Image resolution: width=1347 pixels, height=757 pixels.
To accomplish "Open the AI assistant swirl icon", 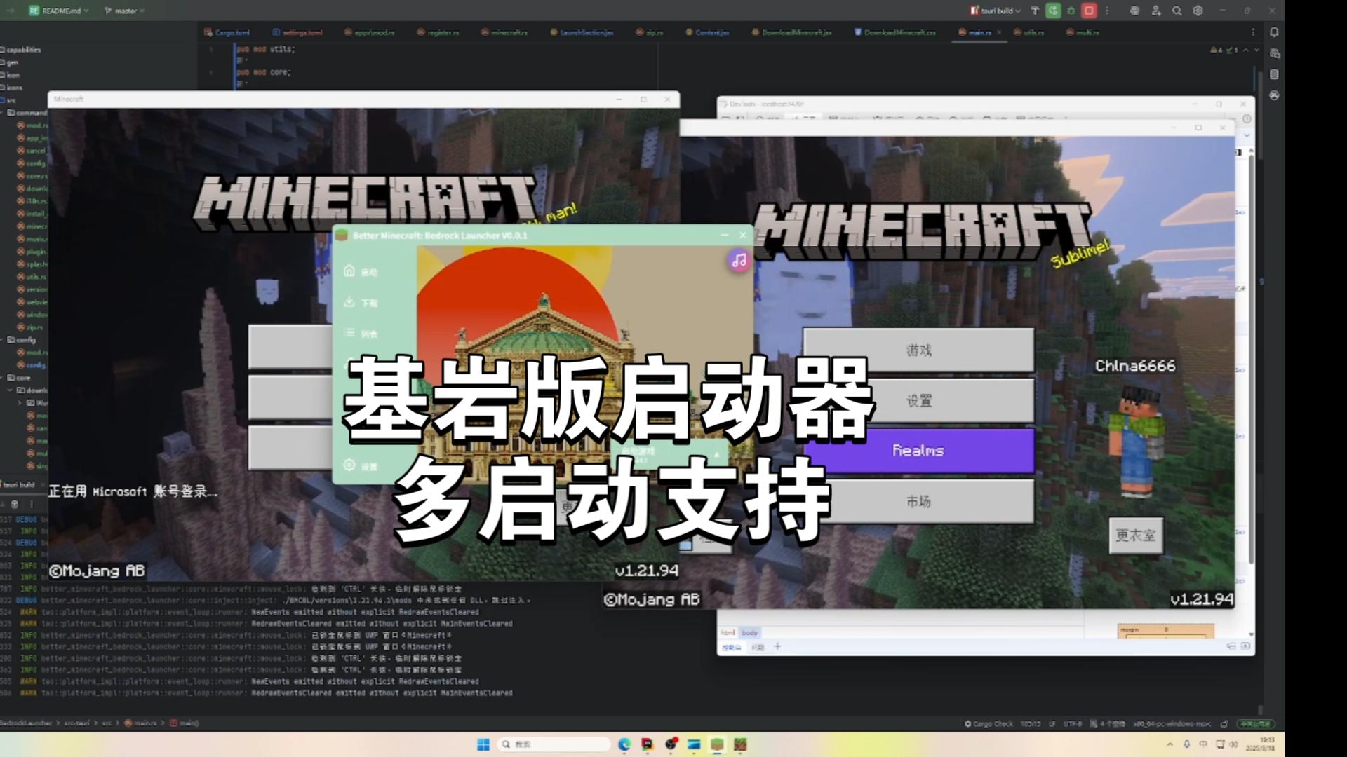I will click(x=1134, y=11).
